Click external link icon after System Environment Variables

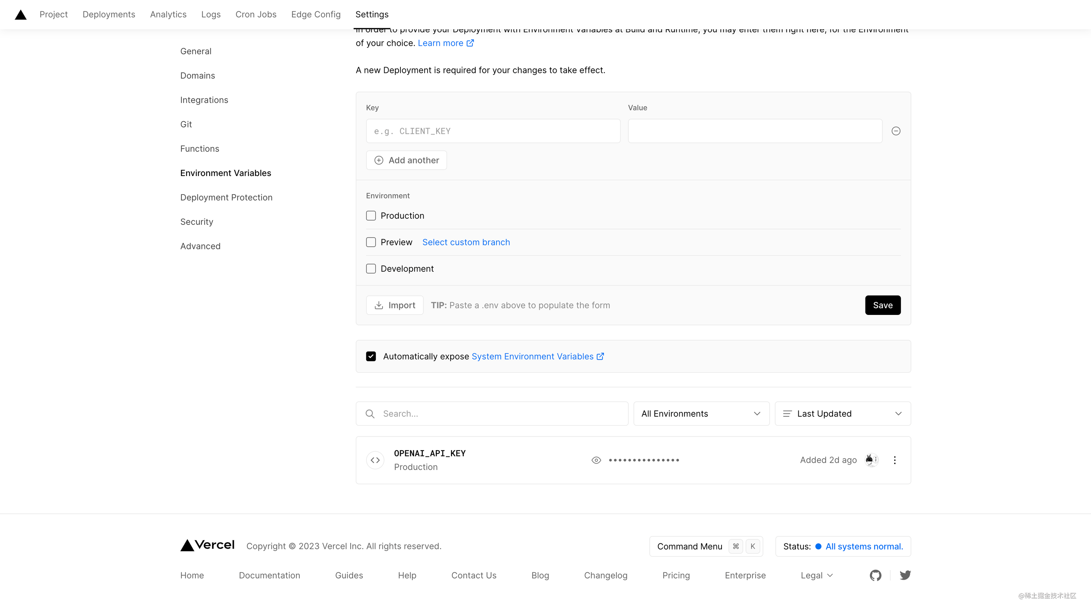(x=600, y=356)
